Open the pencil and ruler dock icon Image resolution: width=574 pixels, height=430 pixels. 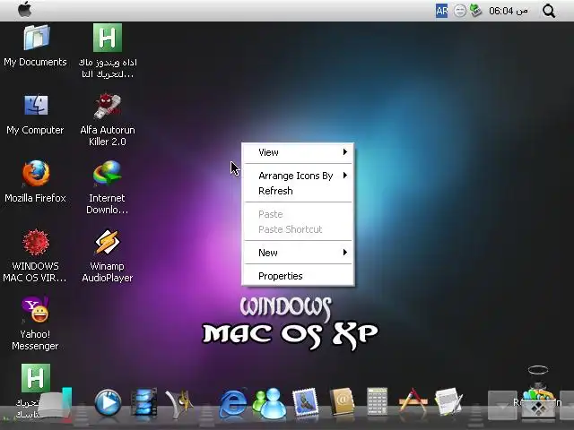click(413, 401)
